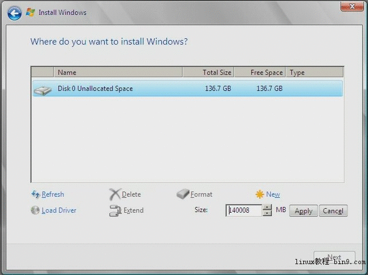368x275 pixels.
Task: Click the Delete X icon
Action: 115,194
